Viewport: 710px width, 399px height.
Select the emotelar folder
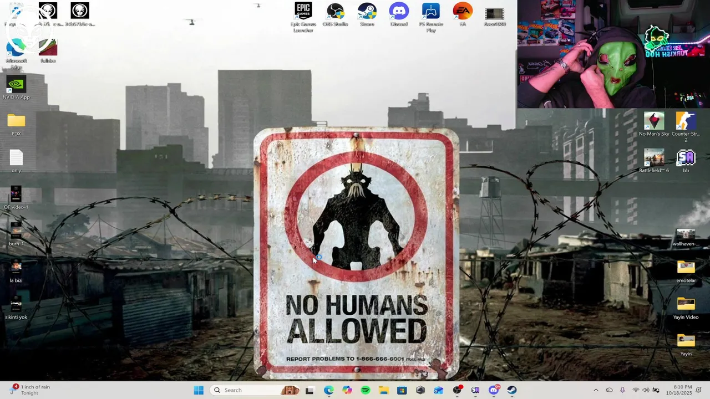(x=686, y=272)
